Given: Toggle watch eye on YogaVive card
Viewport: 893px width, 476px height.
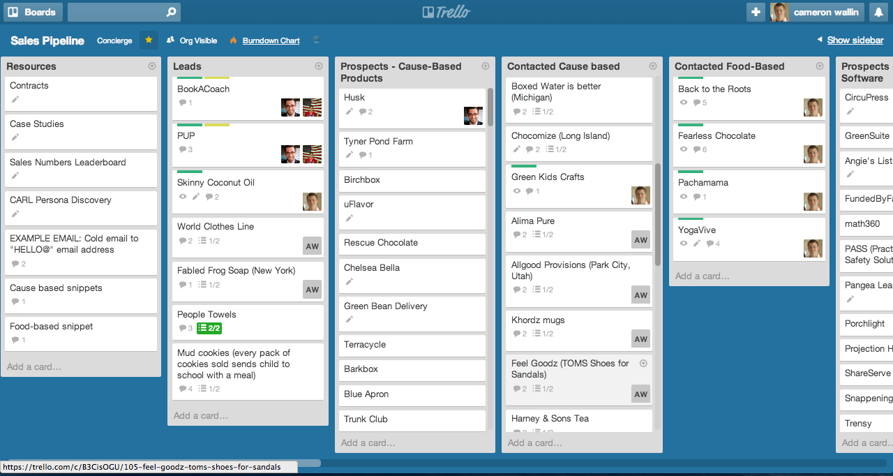Looking at the screenshot, I should tap(684, 244).
